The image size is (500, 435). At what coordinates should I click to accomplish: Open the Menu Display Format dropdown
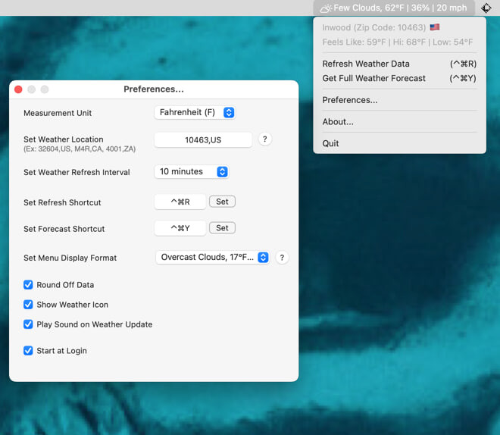213,258
